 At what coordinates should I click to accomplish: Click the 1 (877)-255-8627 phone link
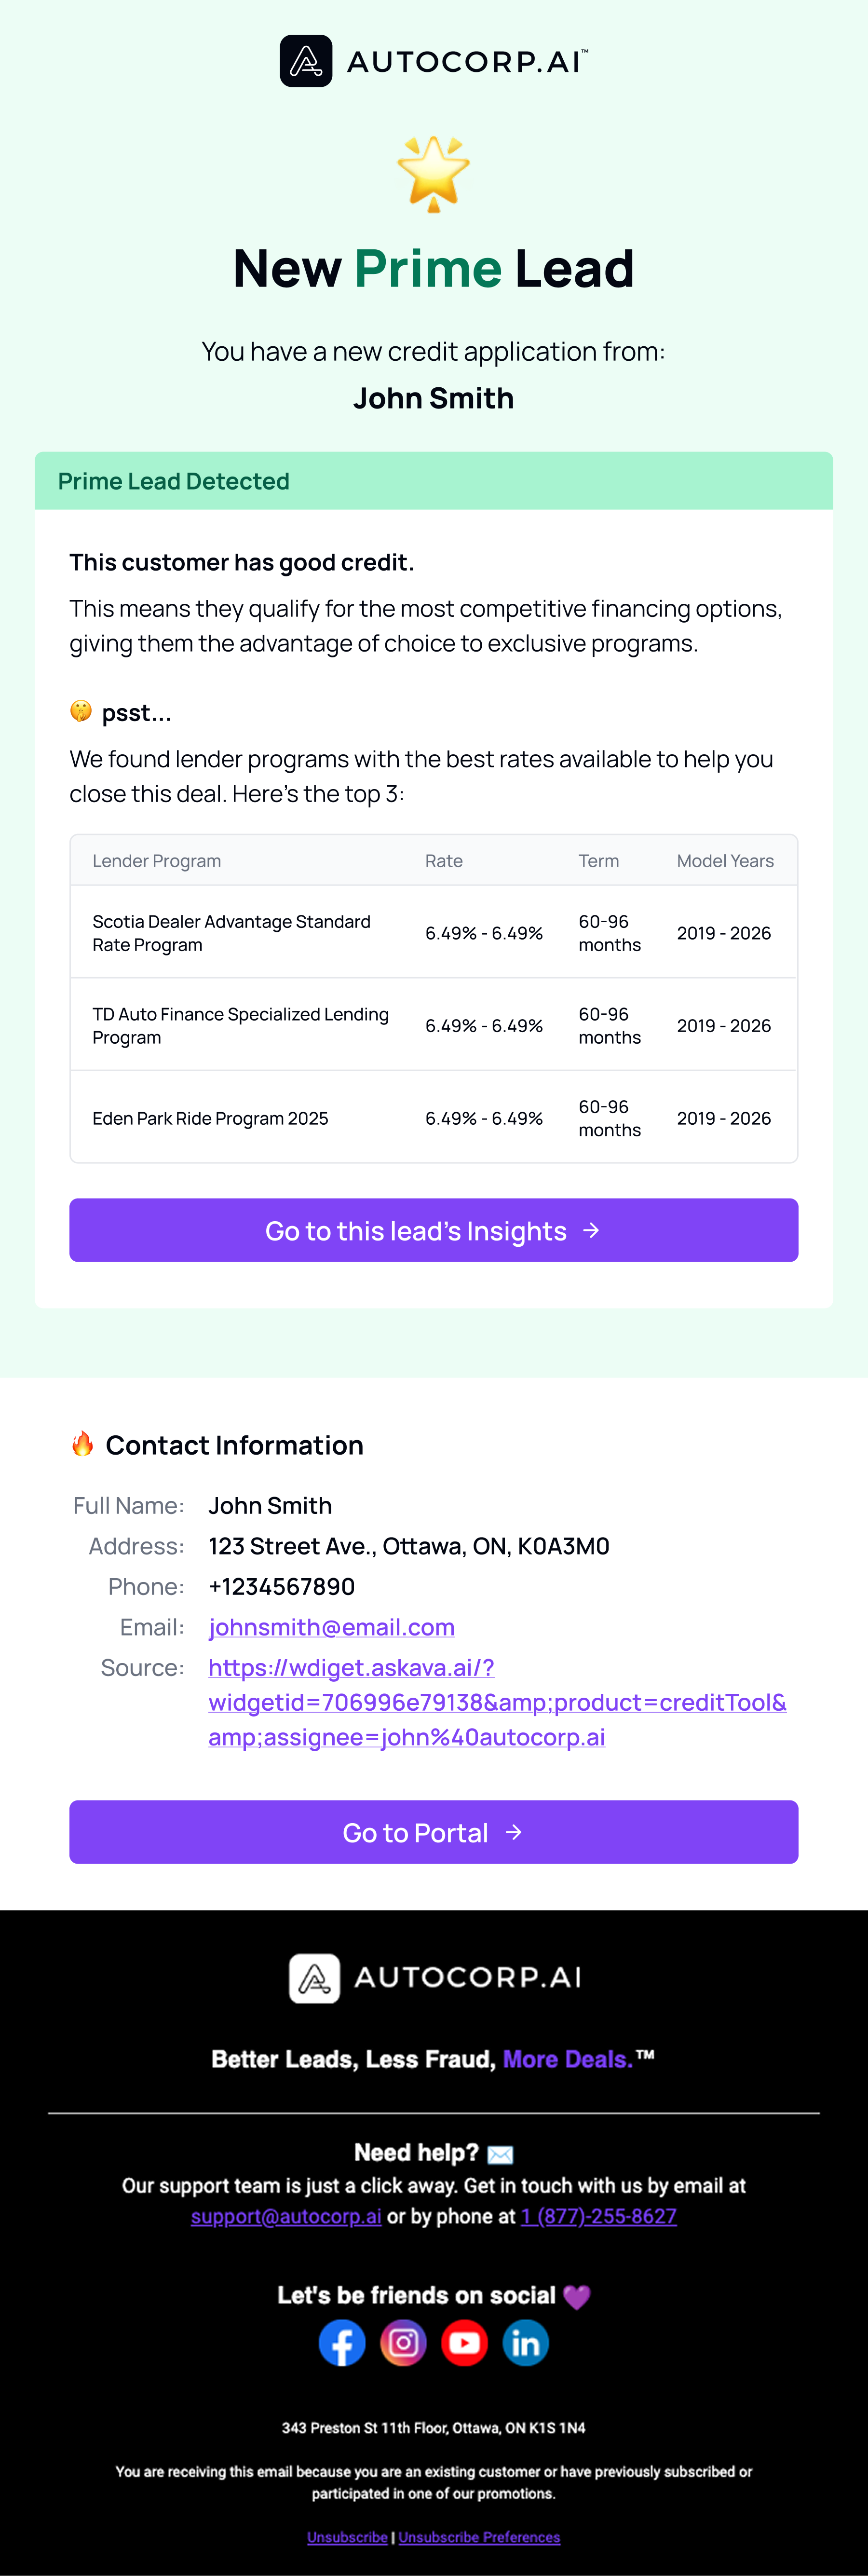pos(599,2216)
